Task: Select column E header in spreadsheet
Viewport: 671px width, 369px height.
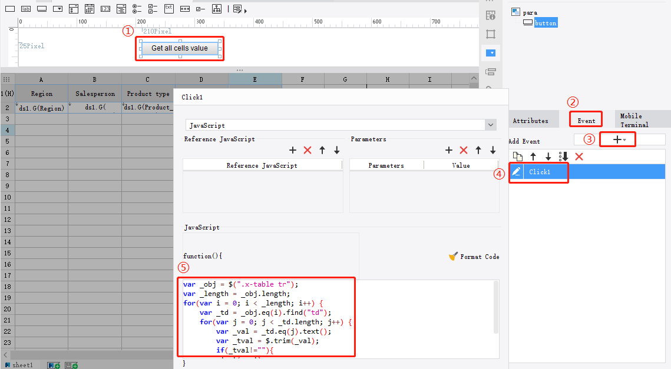Action: pyautogui.click(x=255, y=79)
